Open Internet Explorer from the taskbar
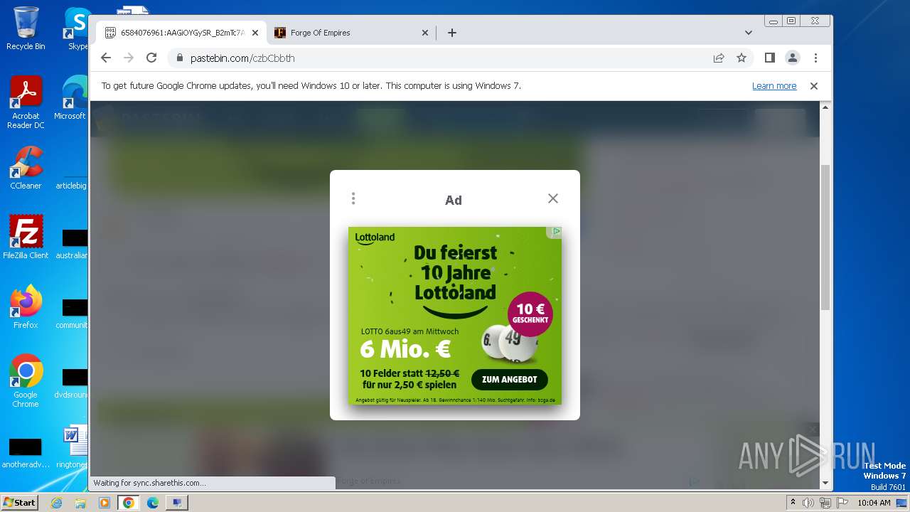Image resolution: width=910 pixels, height=512 pixels. (x=56, y=503)
